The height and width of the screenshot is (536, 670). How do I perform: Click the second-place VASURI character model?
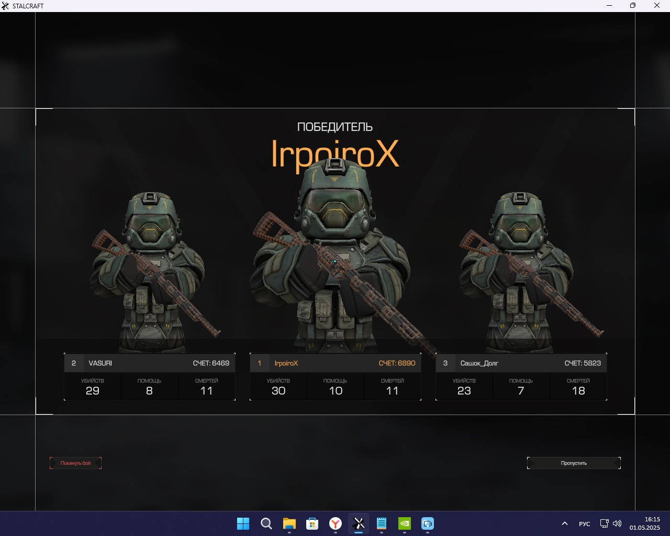point(152,272)
